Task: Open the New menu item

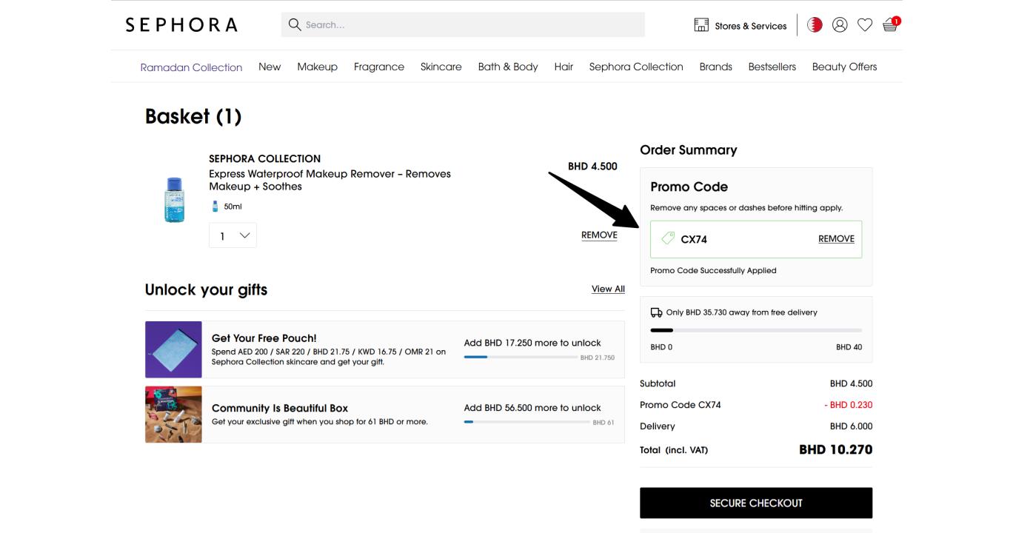Action: pos(270,67)
